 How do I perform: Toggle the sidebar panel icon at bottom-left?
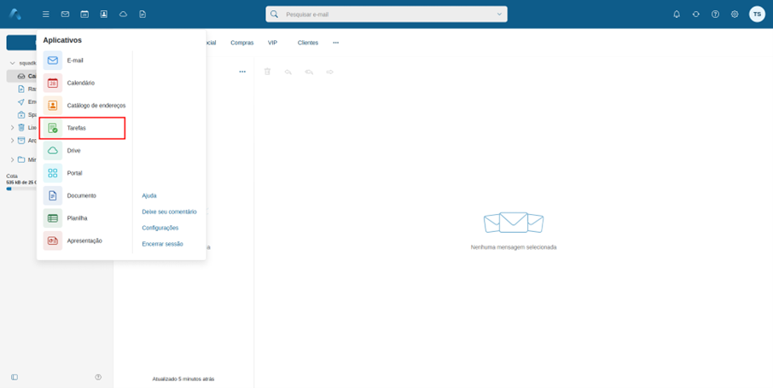click(x=15, y=377)
